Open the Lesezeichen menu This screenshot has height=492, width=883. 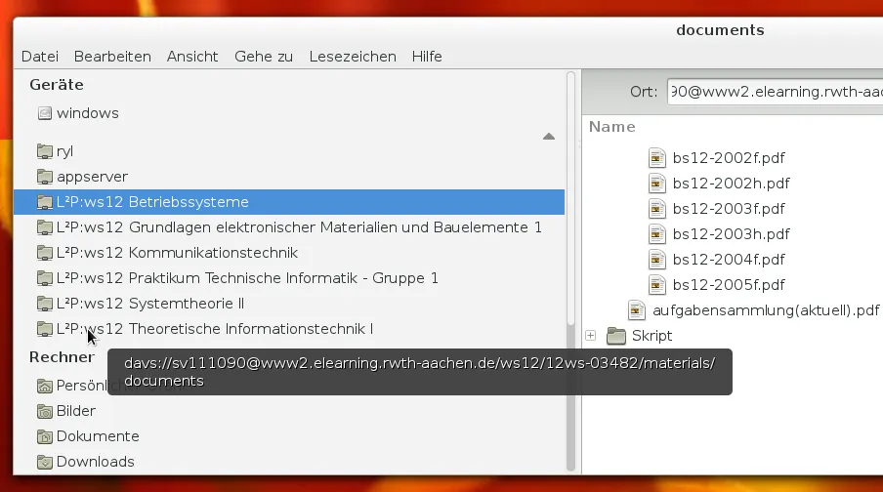[x=353, y=57]
